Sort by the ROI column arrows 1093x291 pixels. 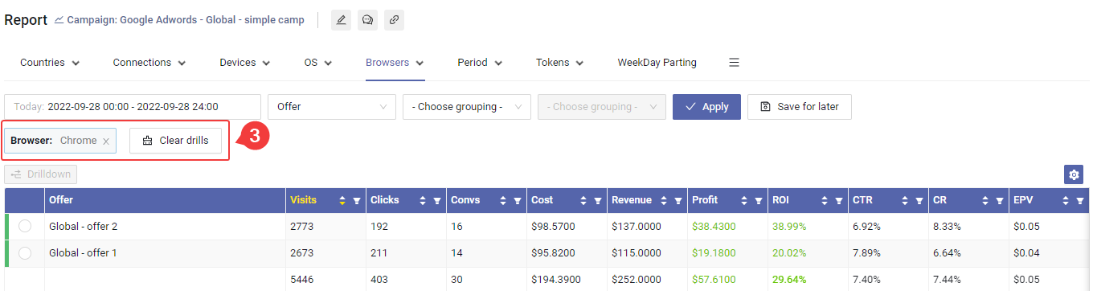[825, 200]
